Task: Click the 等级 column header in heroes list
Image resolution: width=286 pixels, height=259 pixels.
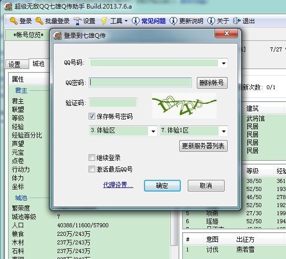Action: point(252,171)
